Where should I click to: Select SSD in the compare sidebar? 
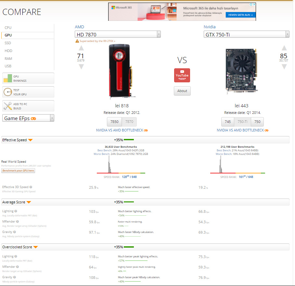pos(8,43)
